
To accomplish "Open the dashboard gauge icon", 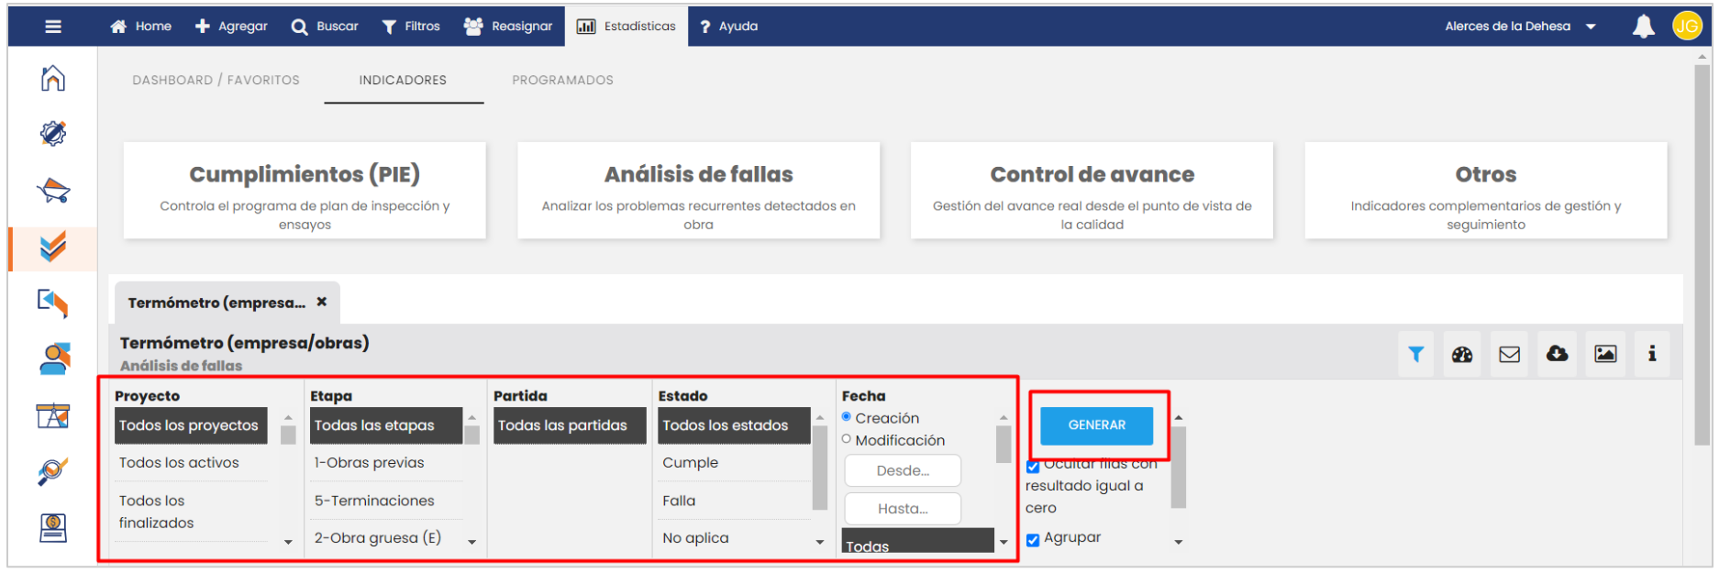I will pos(1462,354).
